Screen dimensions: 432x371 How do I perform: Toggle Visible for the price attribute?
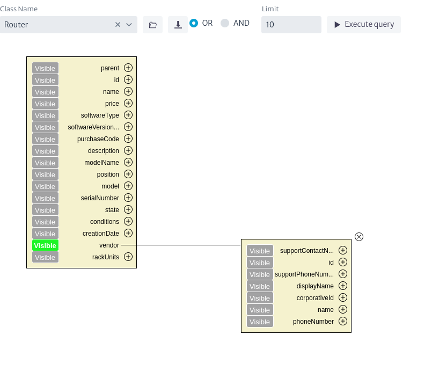(45, 104)
